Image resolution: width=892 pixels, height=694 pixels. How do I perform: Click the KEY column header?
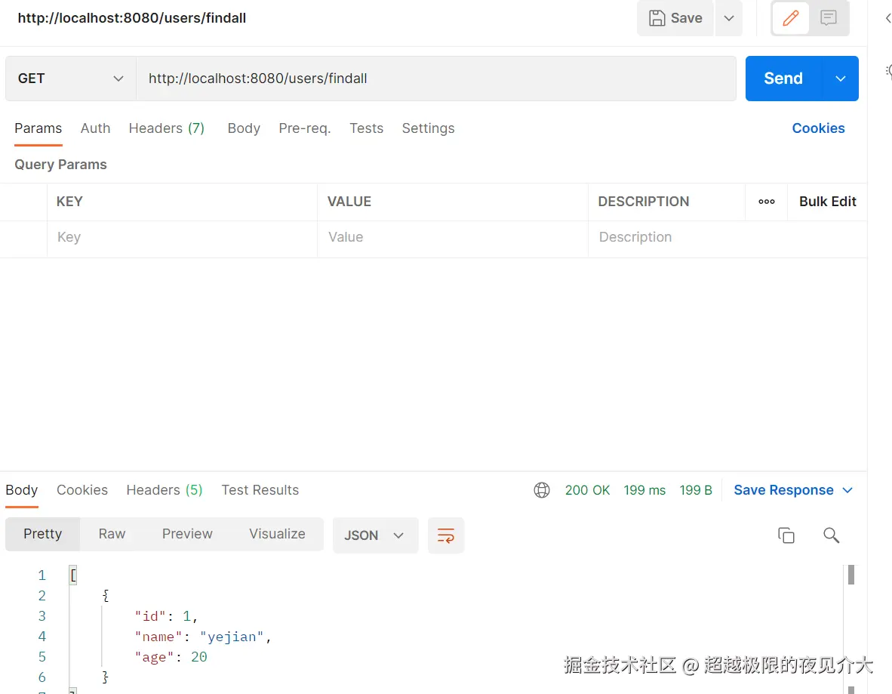coord(69,202)
